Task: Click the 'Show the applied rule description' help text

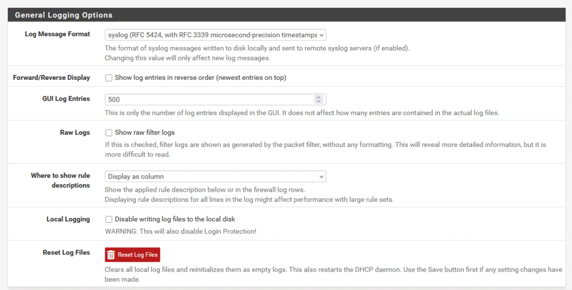Action: tap(204, 189)
